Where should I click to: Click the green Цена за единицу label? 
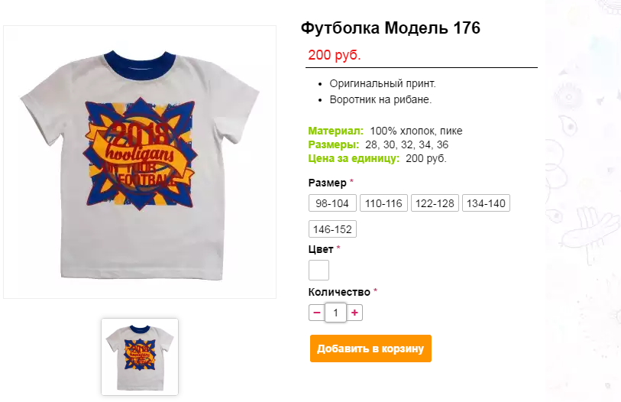point(354,158)
